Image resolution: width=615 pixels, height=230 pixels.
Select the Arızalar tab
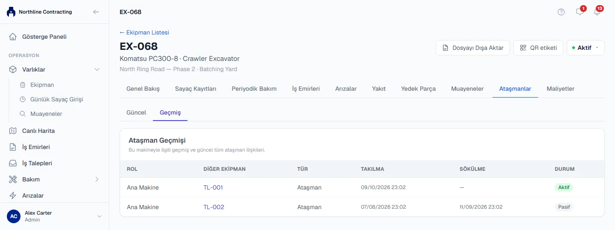pyautogui.click(x=346, y=89)
